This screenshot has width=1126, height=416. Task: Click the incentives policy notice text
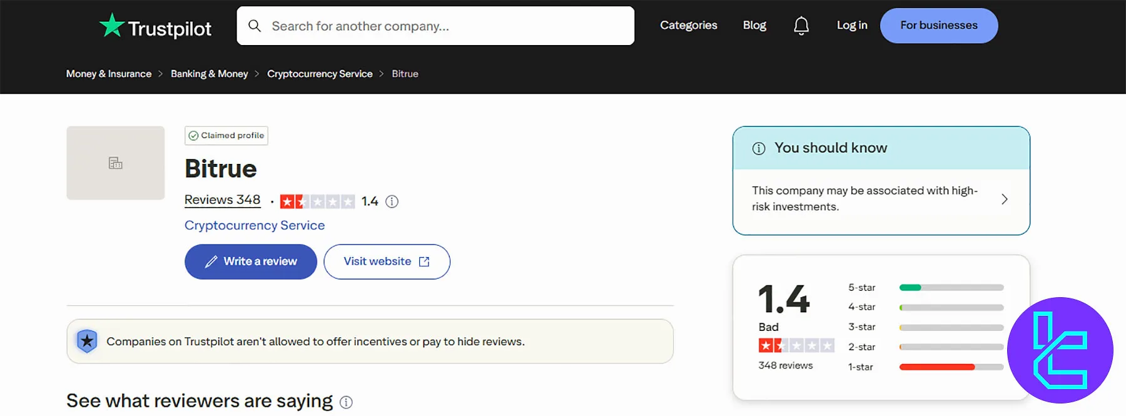click(x=315, y=342)
